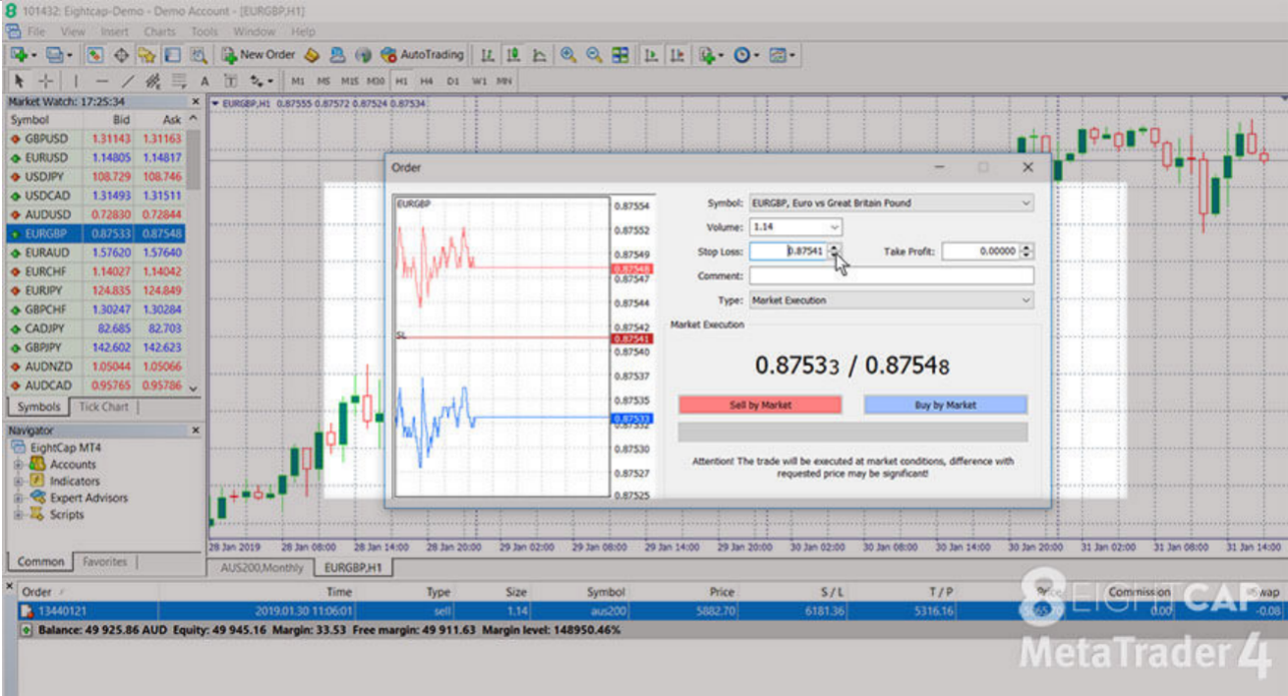Switch chart to candlestick mode icon

(x=512, y=55)
